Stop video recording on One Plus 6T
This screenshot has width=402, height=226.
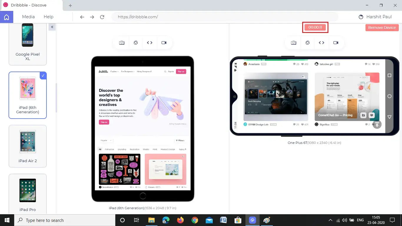pos(336,43)
